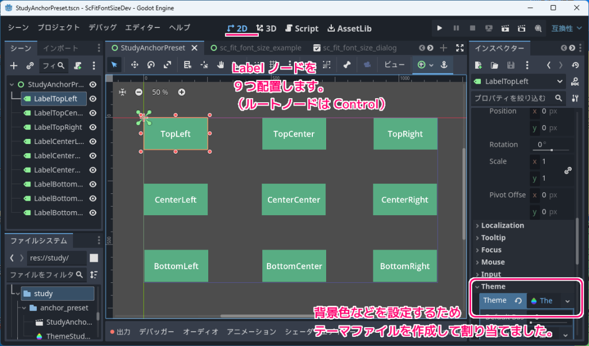Collapse the StudyAnchorPr root node in the Scene tree
Screen dimensions: 589x346
[12, 84]
